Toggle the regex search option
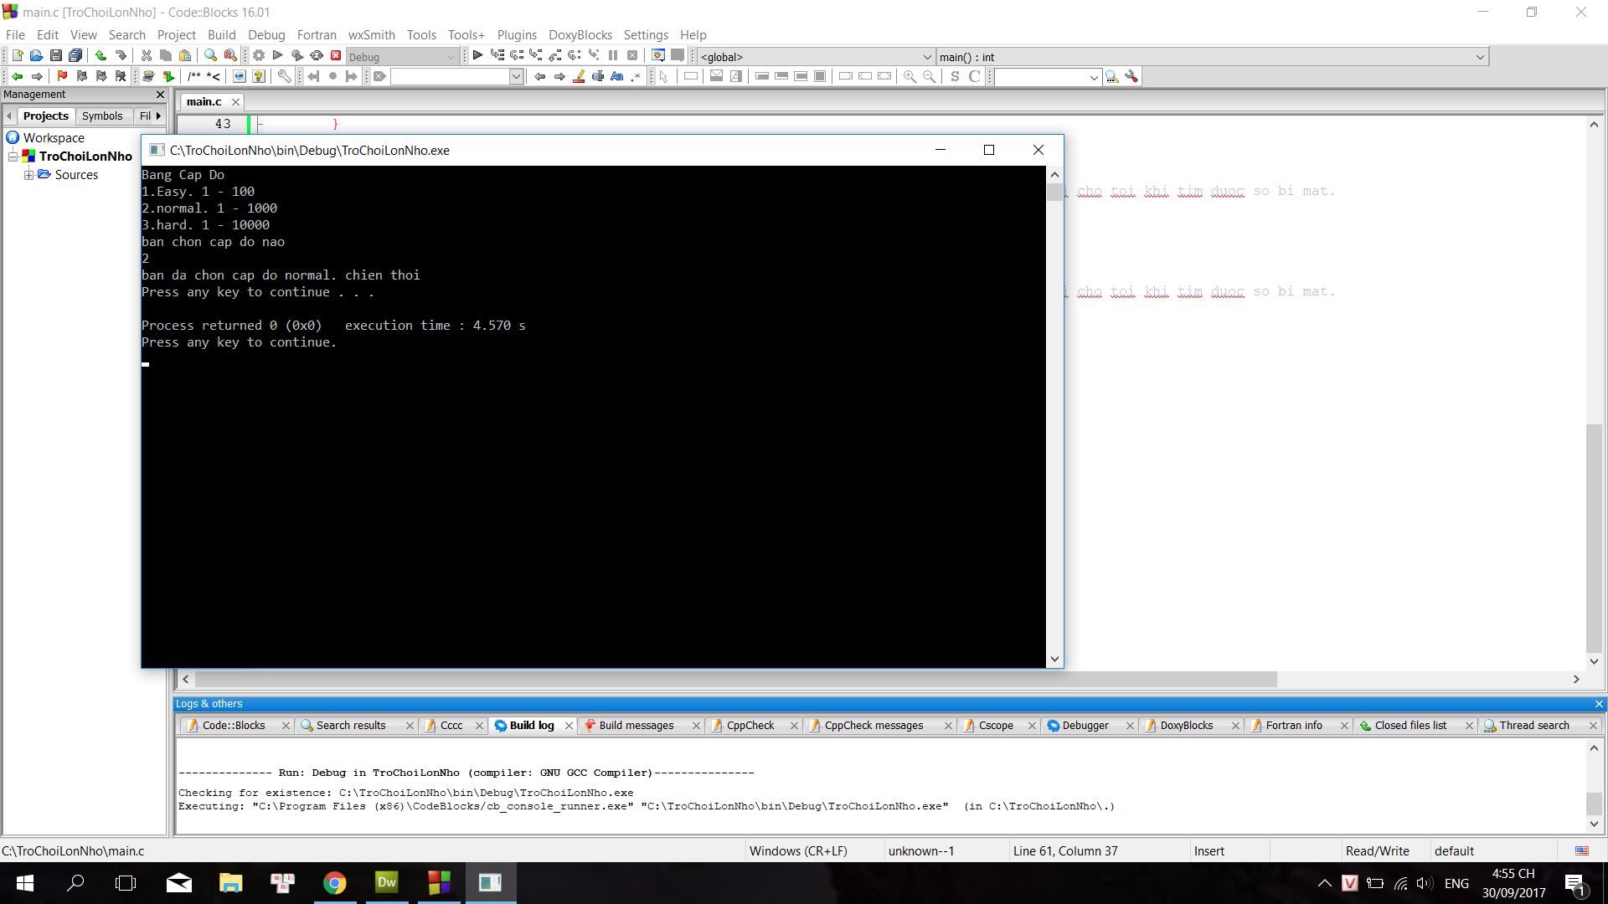This screenshot has width=1608, height=904. coord(636,76)
